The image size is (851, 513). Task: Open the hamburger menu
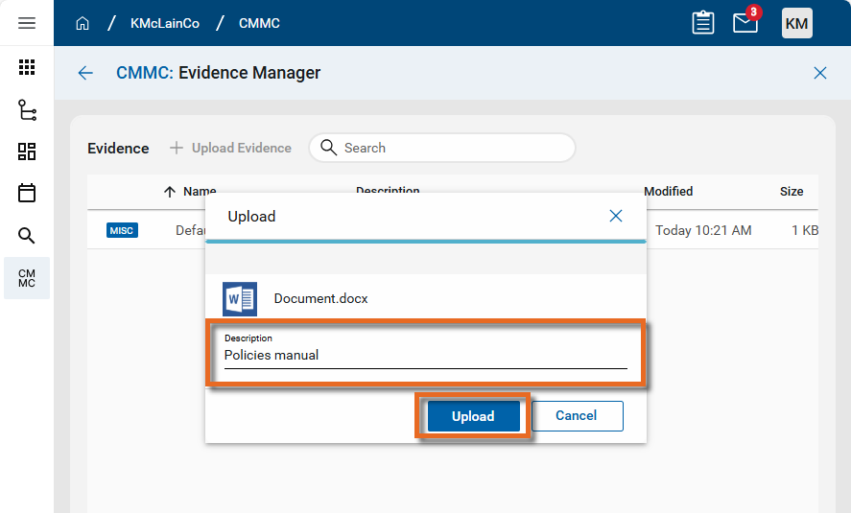click(x=27, y=23)
